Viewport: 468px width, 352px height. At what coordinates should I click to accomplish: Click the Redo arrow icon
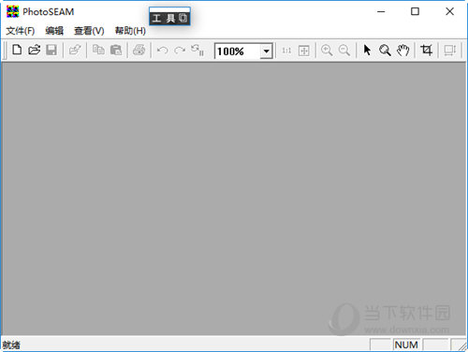coord(180,50)
